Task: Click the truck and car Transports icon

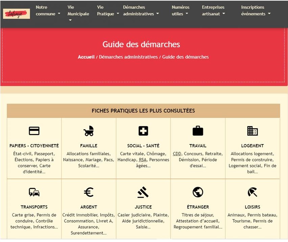Action: click(34, 192)
